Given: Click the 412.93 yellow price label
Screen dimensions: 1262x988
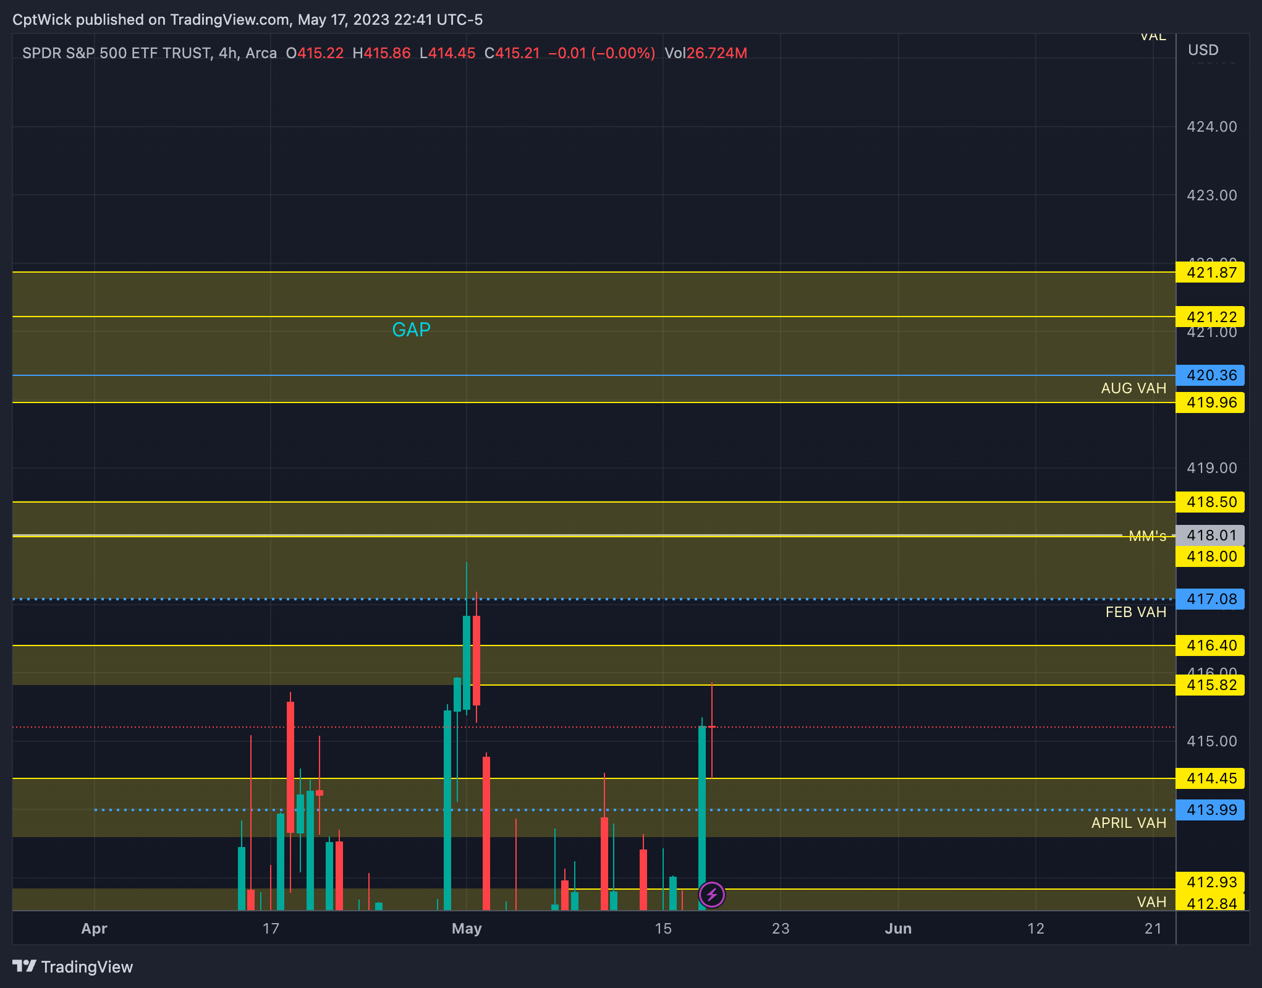Looking at the screenshot, I should pos(1210,882).
